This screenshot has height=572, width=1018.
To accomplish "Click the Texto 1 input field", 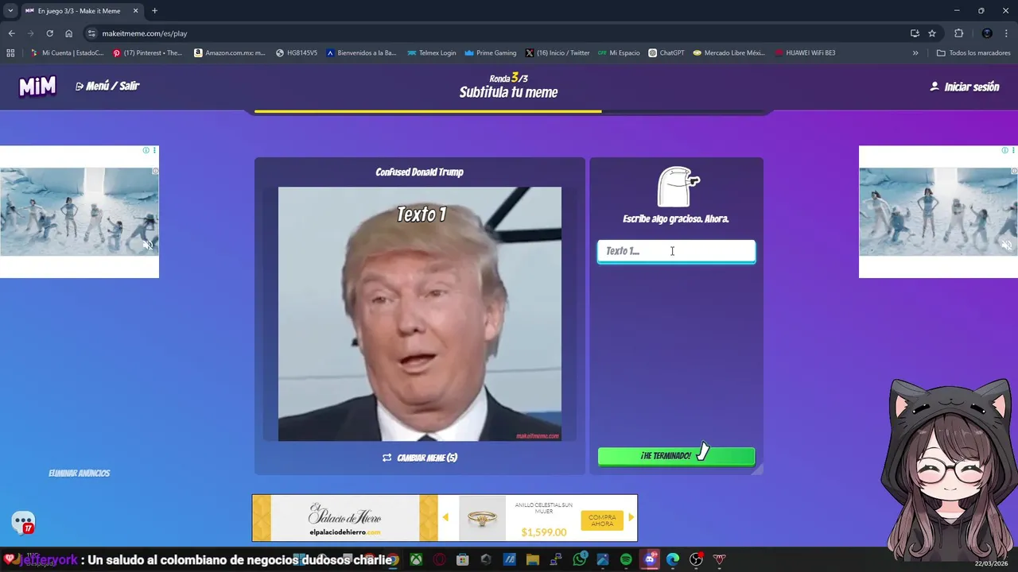I will click(676, 251).
